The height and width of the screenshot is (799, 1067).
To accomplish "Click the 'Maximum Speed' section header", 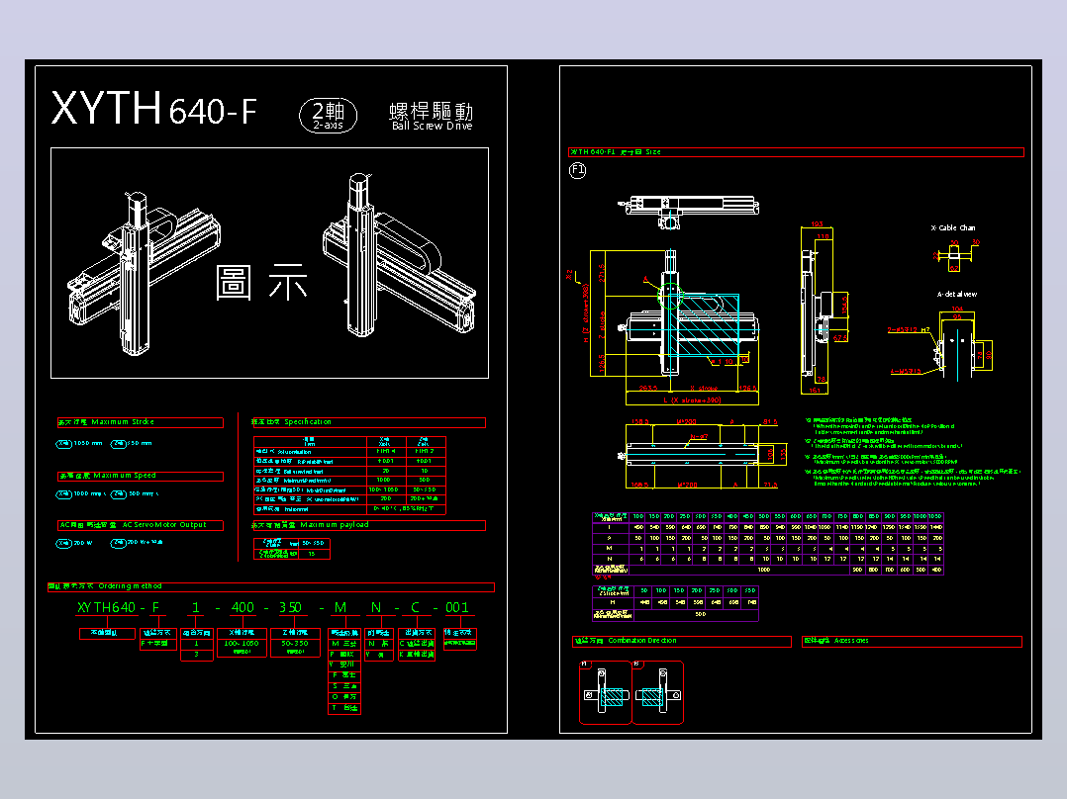I will [141, 476].
